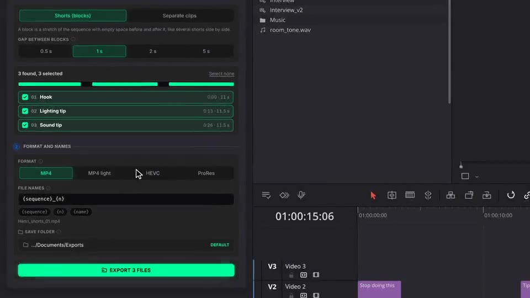Select the red arrow Selection mode tool

(x=373, y=195)
